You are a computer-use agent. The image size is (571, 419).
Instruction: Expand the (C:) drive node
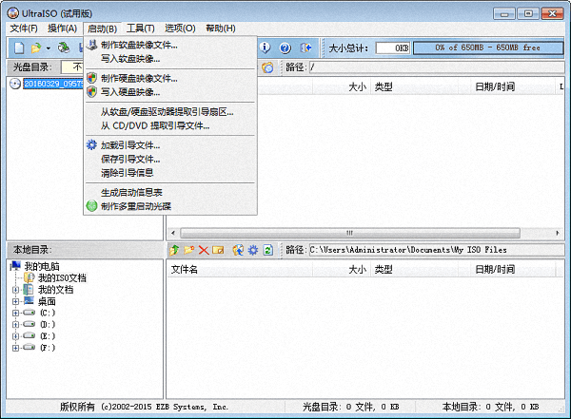click(x=15, y=314)
